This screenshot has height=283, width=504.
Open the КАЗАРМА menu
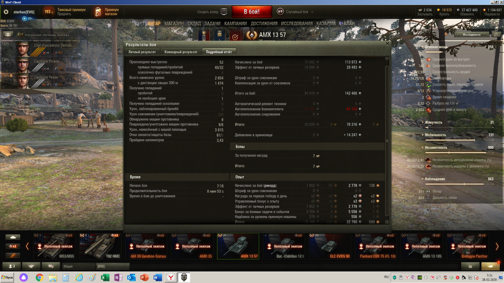pyautogui.click(x=326, y=23)
